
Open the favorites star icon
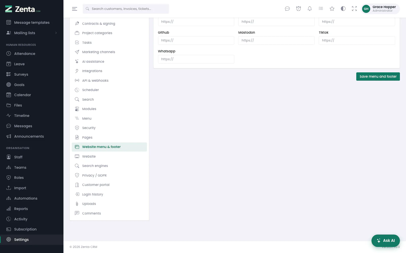332,9
